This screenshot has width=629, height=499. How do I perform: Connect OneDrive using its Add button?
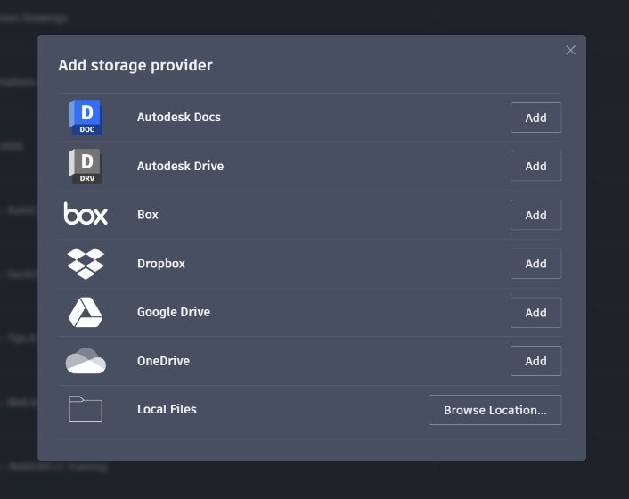click(535, 361)
